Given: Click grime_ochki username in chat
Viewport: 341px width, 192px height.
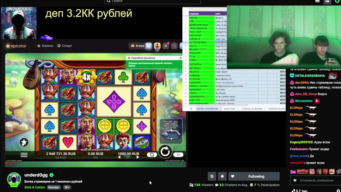Looking at the screenshot, I should pos(299,156).
